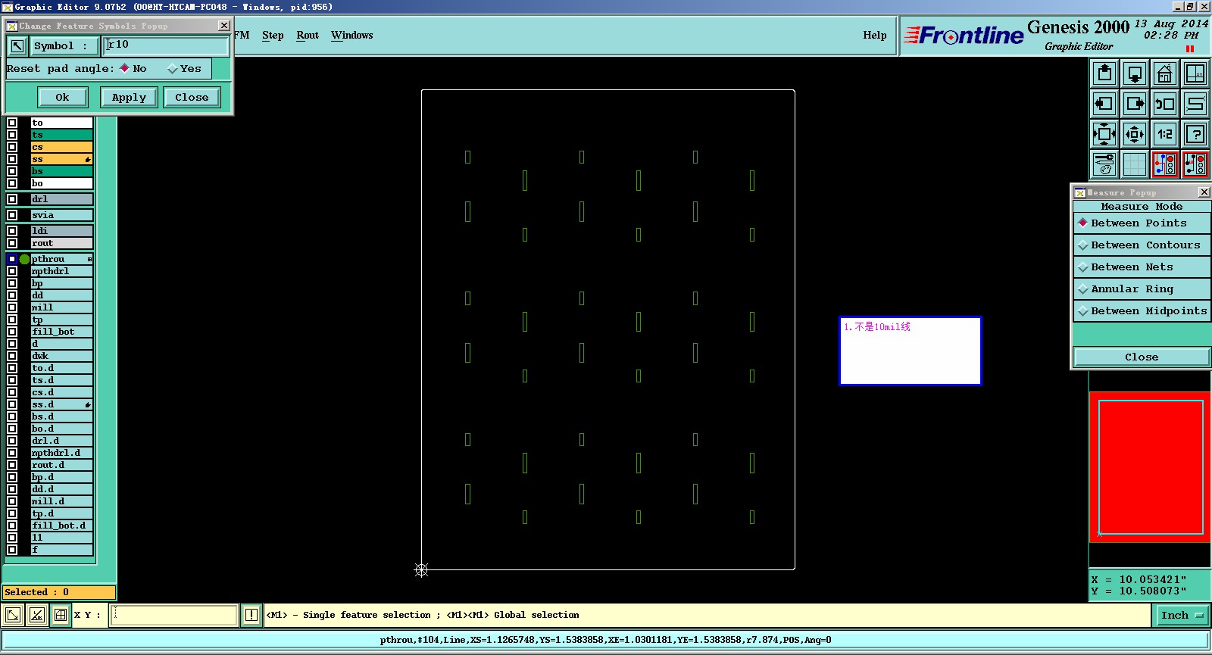This screenshot has height=655, width=1212.
Task: Open the wrench and pen tools icon
Action: coord(1104,164)
